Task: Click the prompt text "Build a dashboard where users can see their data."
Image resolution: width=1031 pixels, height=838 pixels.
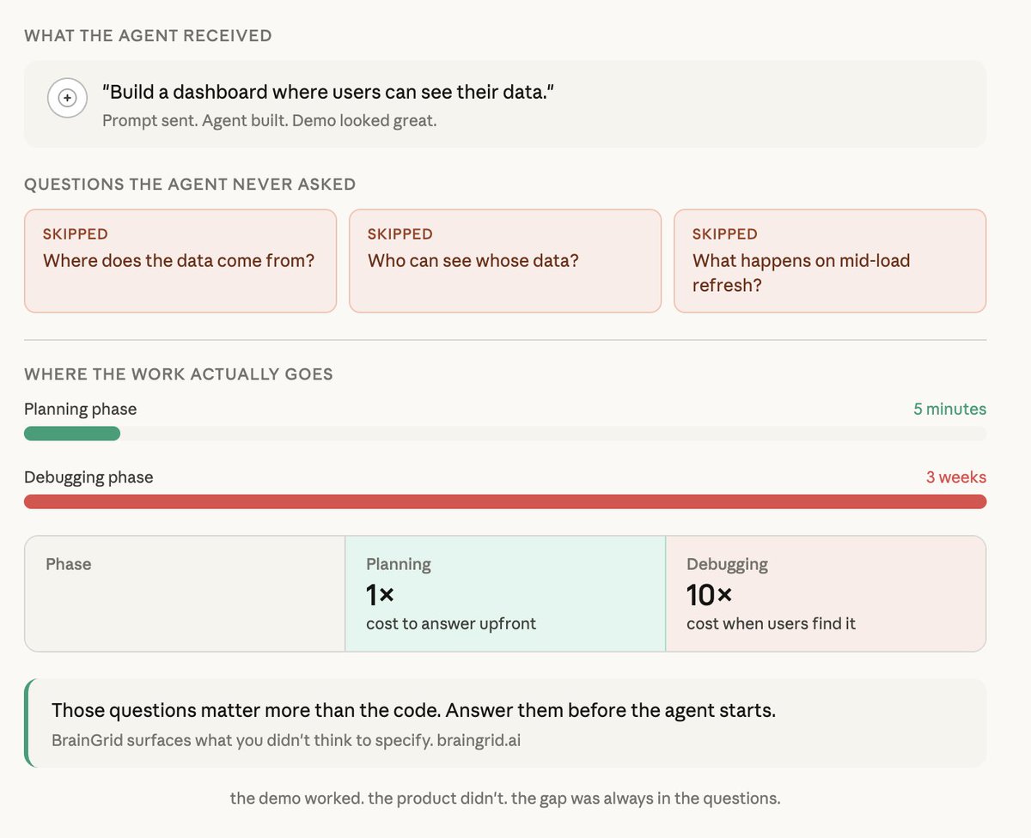Action: point(327,92)
